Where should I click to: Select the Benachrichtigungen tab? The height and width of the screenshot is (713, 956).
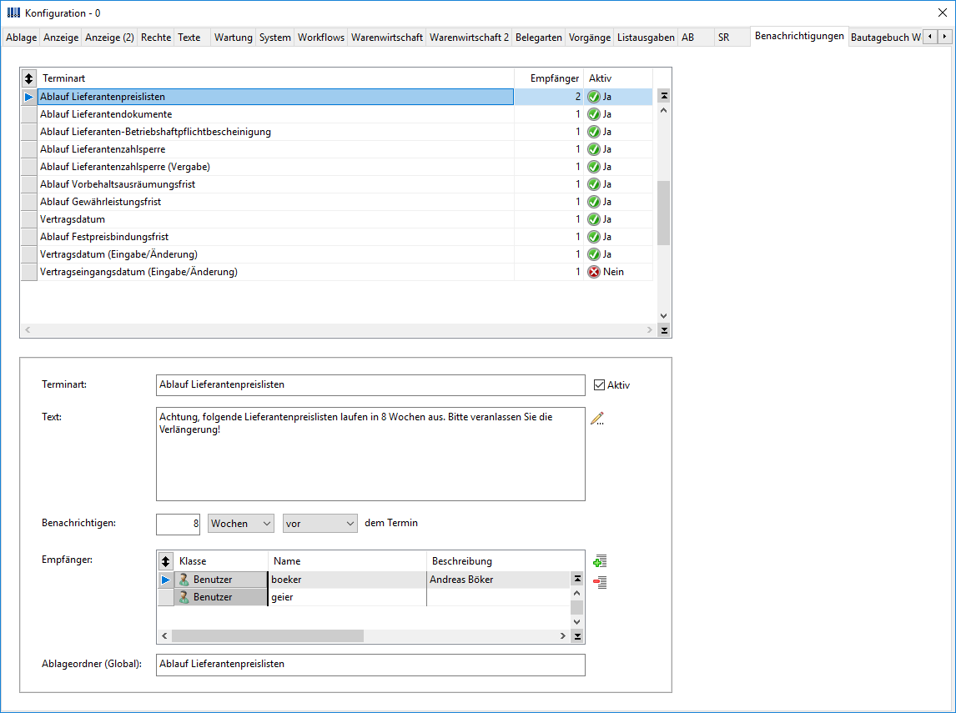click(x=799, y=36)
